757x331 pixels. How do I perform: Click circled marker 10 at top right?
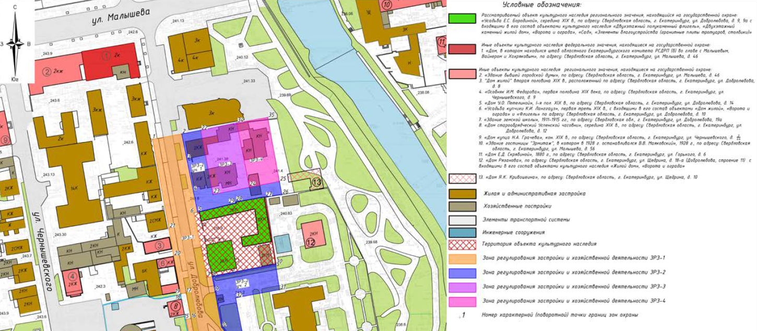(x=386, y=5)
